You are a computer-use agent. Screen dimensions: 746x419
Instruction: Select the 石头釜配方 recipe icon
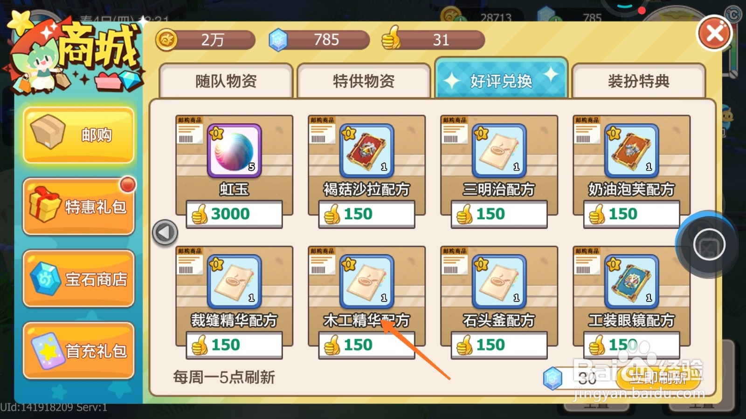click(x=499, y=281)
